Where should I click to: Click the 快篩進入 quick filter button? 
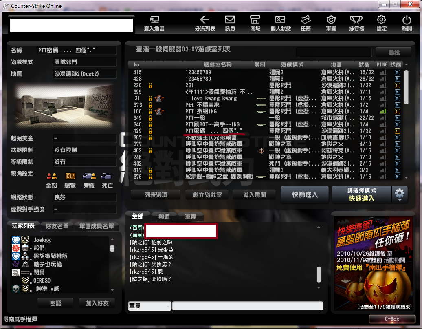(305, 194)
